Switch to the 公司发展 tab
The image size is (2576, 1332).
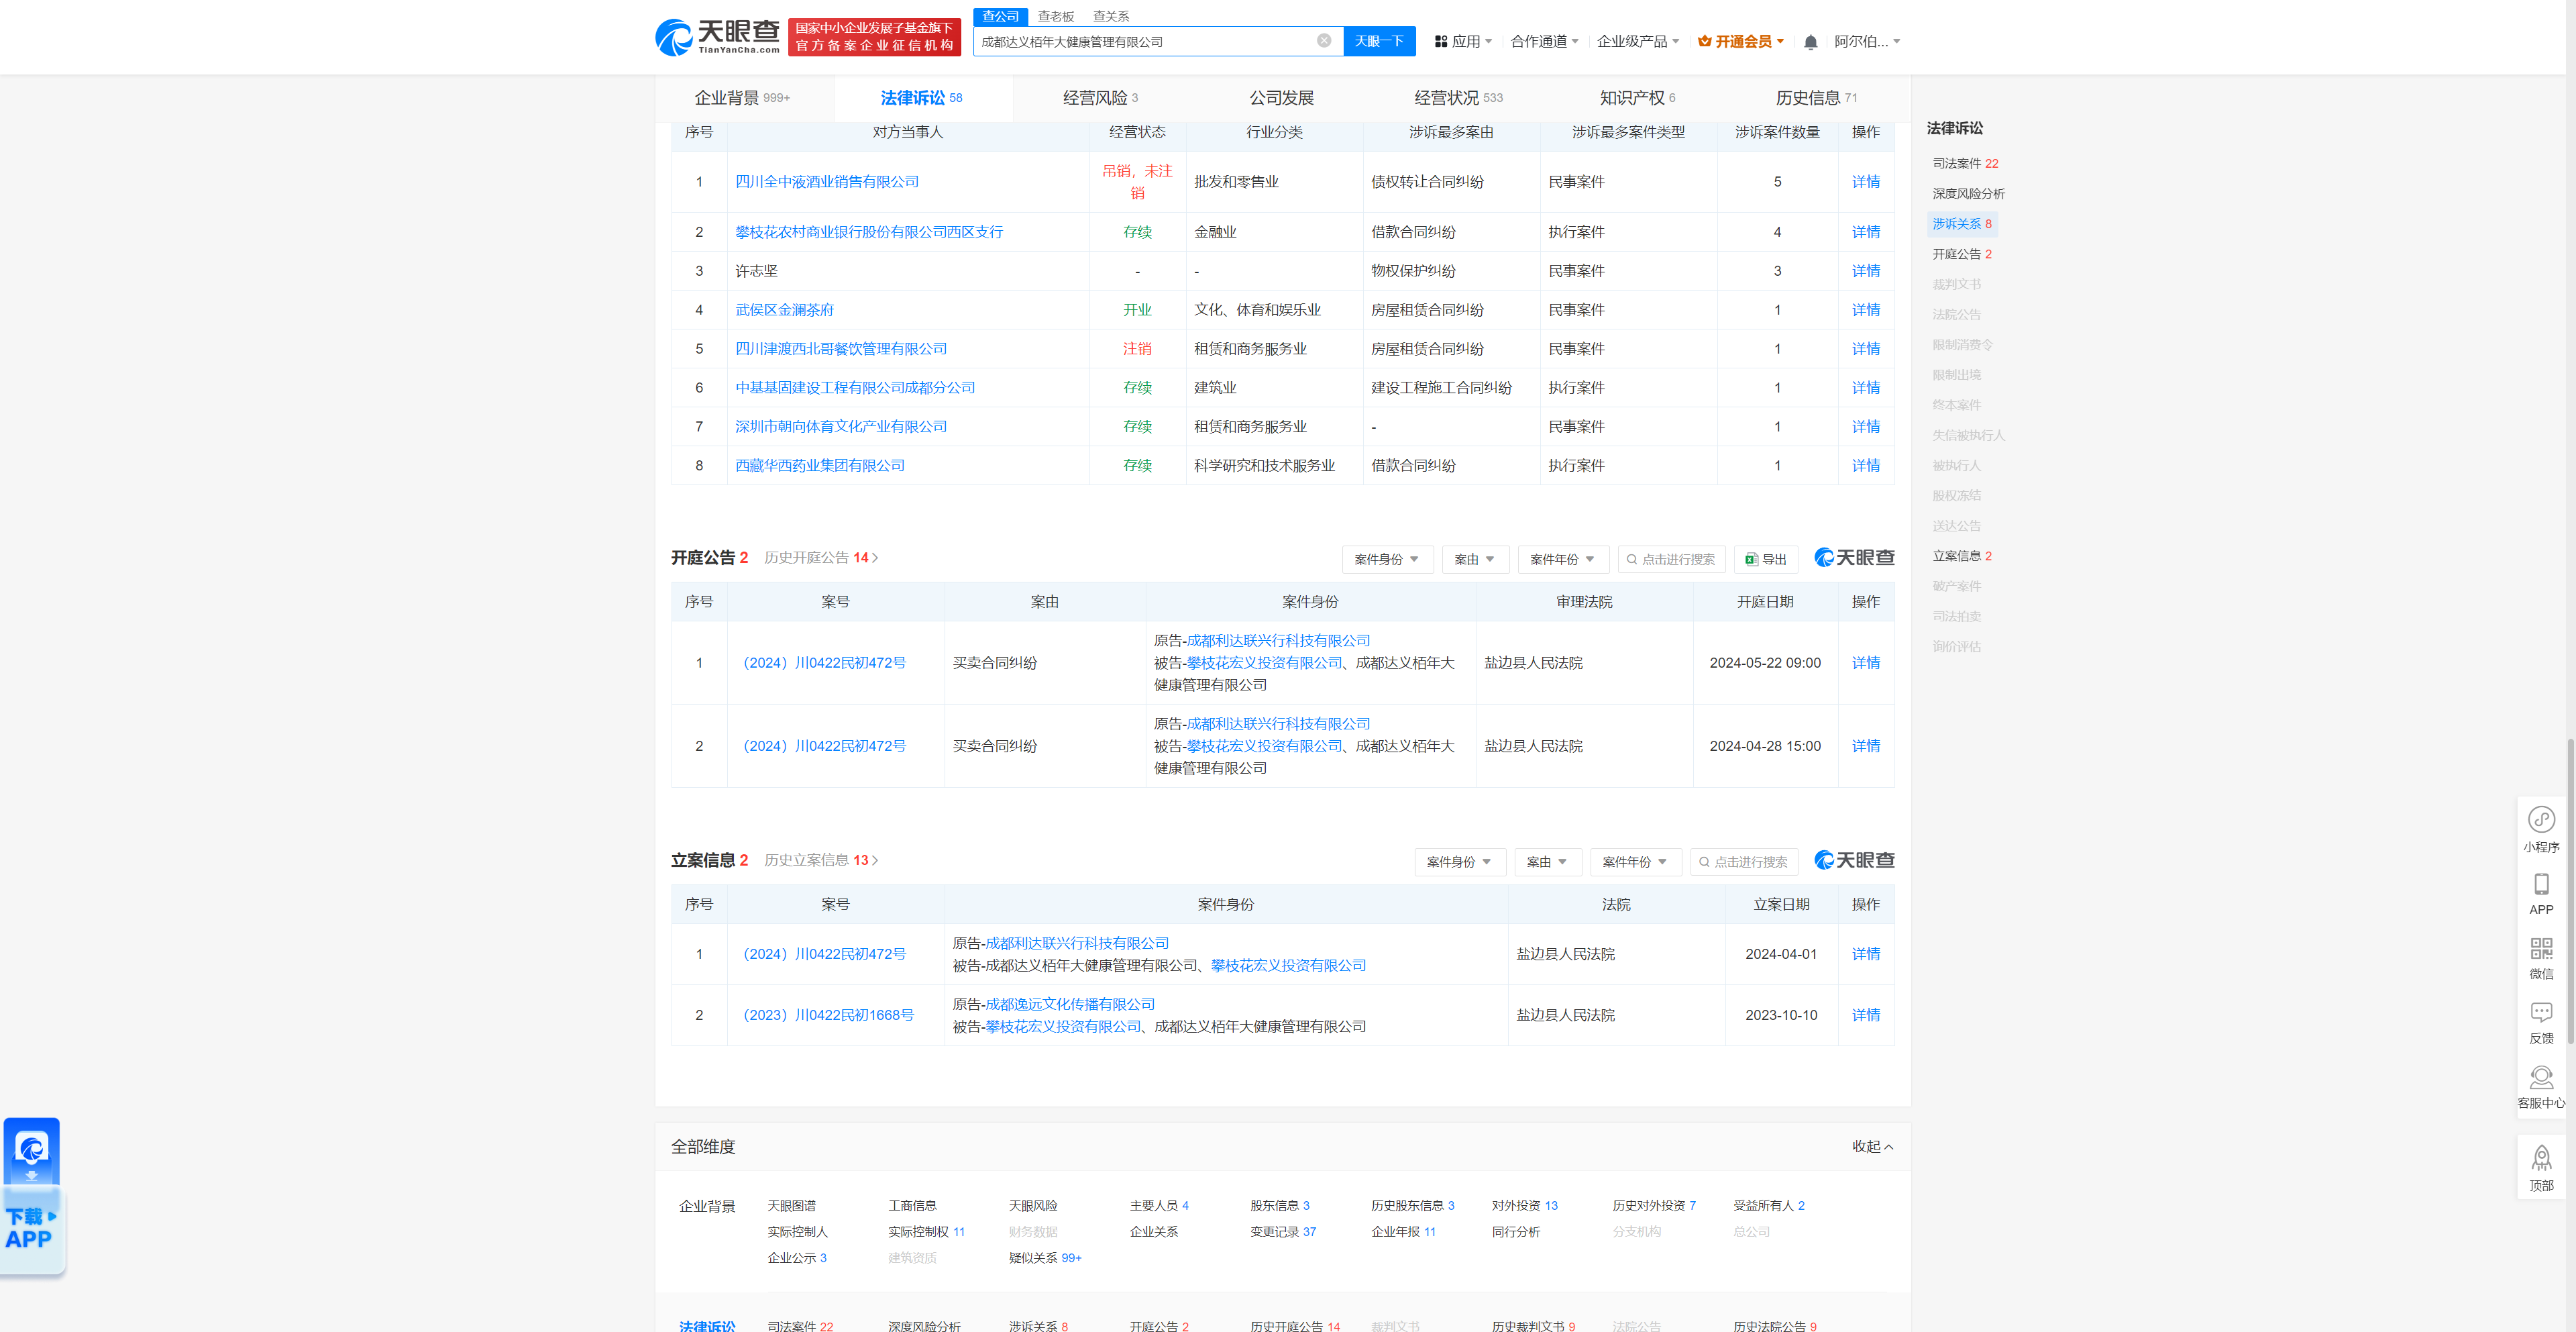pos(1281,98)
